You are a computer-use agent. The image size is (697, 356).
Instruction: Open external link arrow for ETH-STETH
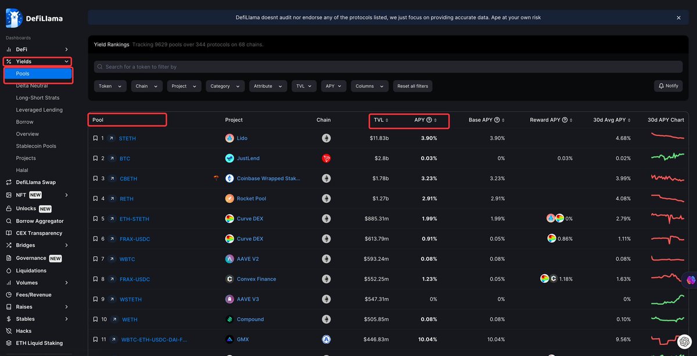(x=112, y=219)
